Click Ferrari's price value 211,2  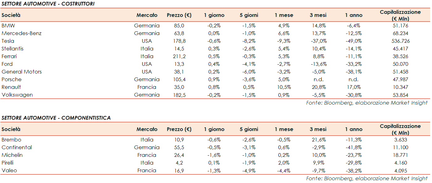point(179,56)
